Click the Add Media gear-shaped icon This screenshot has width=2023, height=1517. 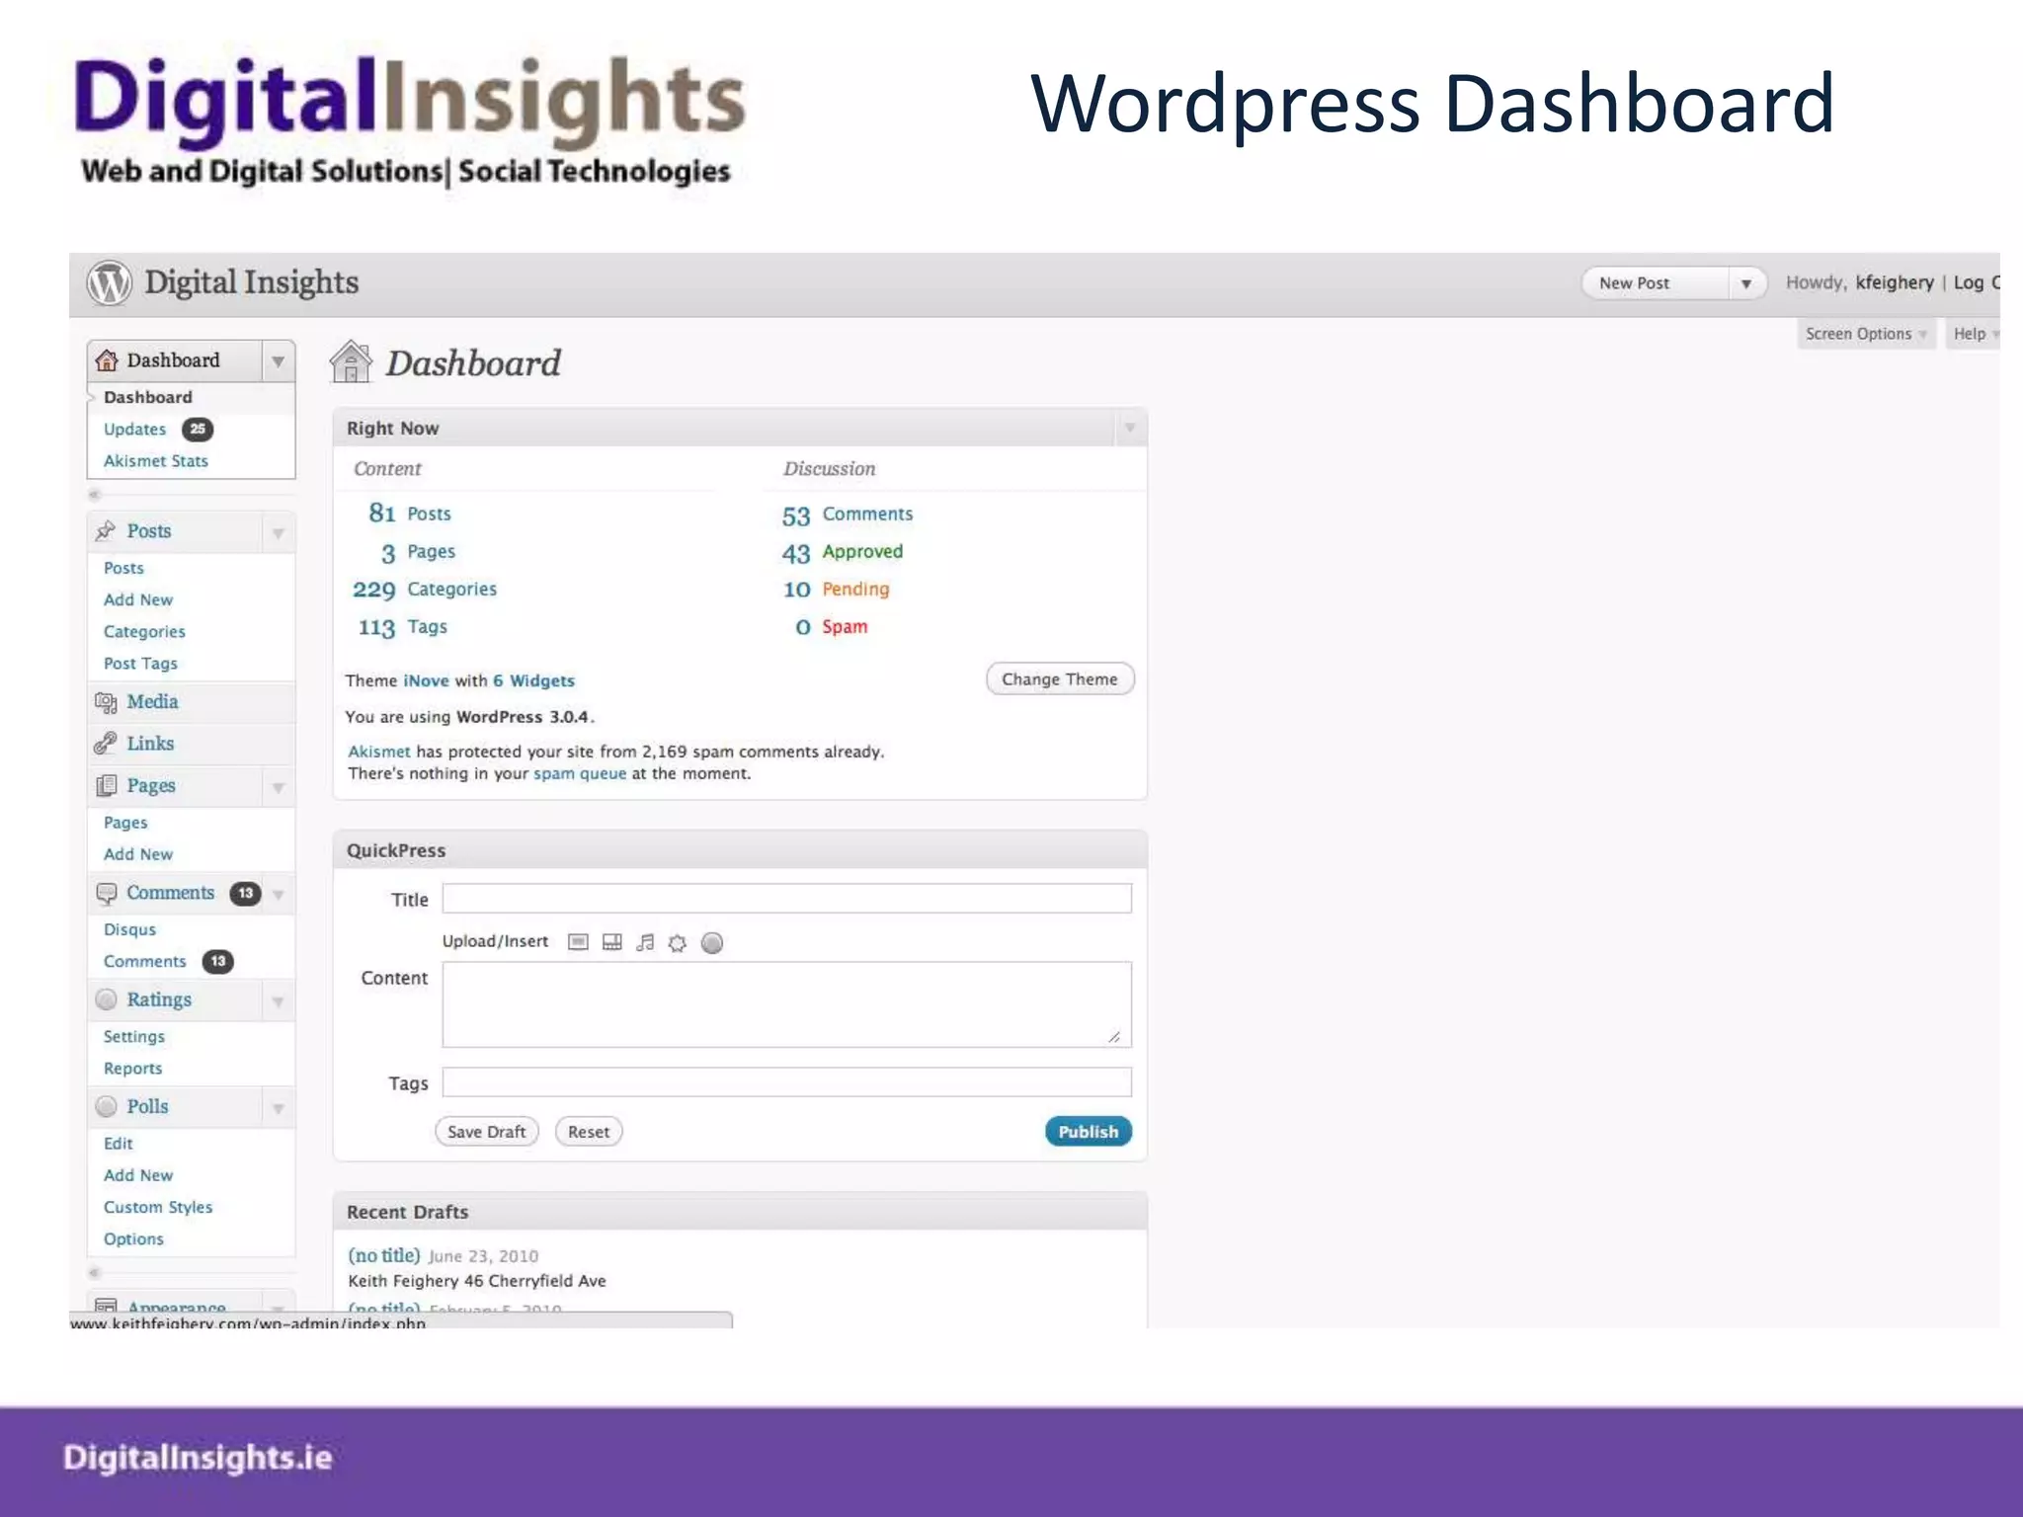[x=678, y=943]
